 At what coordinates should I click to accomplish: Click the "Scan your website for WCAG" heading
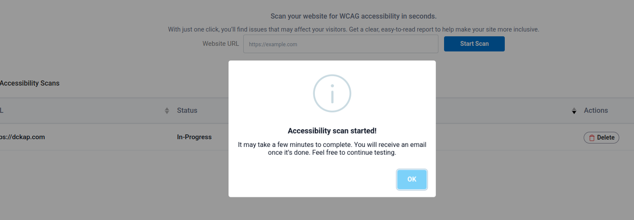tap(353, 16)
